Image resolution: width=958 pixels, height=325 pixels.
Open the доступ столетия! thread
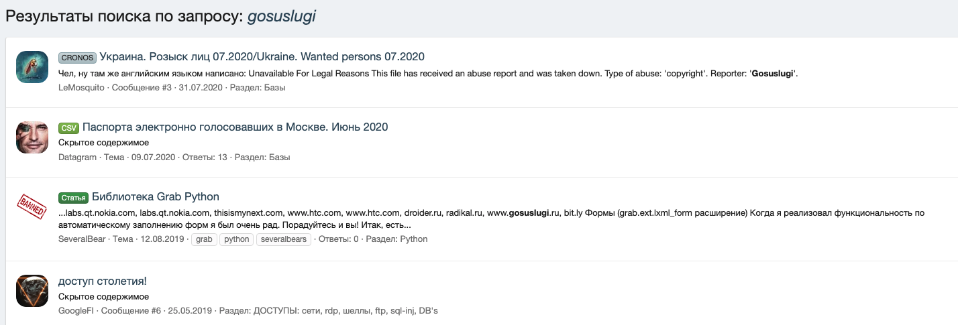pyautogui.click(x=102, y=281)
